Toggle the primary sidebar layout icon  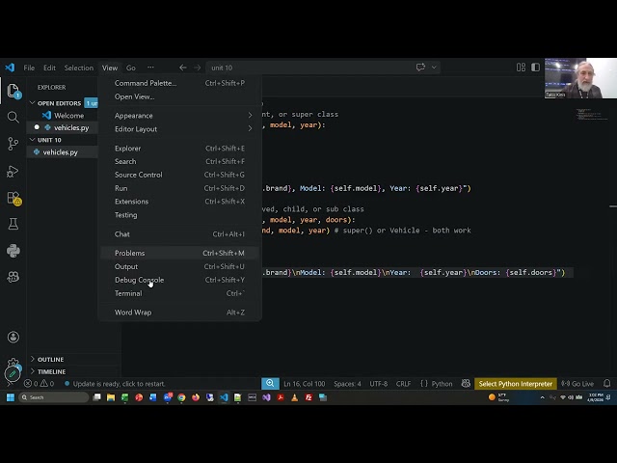[536, 68]
